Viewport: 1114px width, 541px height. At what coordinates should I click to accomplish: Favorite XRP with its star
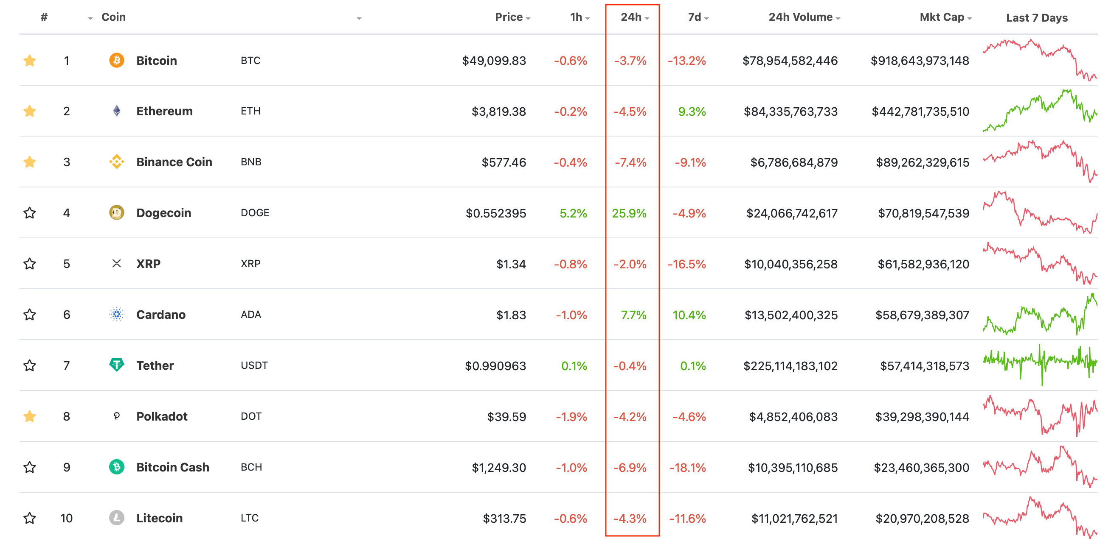pyautogui.click(x=29, y=263)
